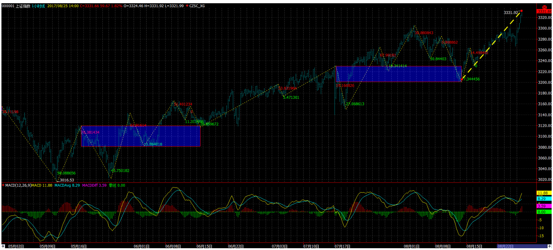Screen dimensions: 553x250
Task: Click the current price tag 3331.66
Action: [544, 12]
